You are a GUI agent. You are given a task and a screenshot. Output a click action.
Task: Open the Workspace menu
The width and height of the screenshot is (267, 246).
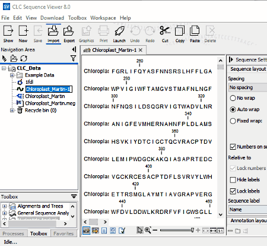[103, 18]
